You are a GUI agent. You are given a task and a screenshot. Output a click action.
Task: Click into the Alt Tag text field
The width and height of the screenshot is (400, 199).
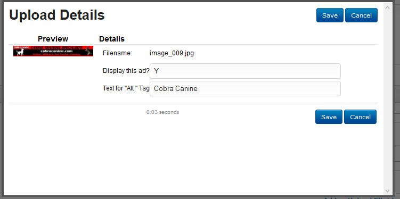(x=245, y=89)
